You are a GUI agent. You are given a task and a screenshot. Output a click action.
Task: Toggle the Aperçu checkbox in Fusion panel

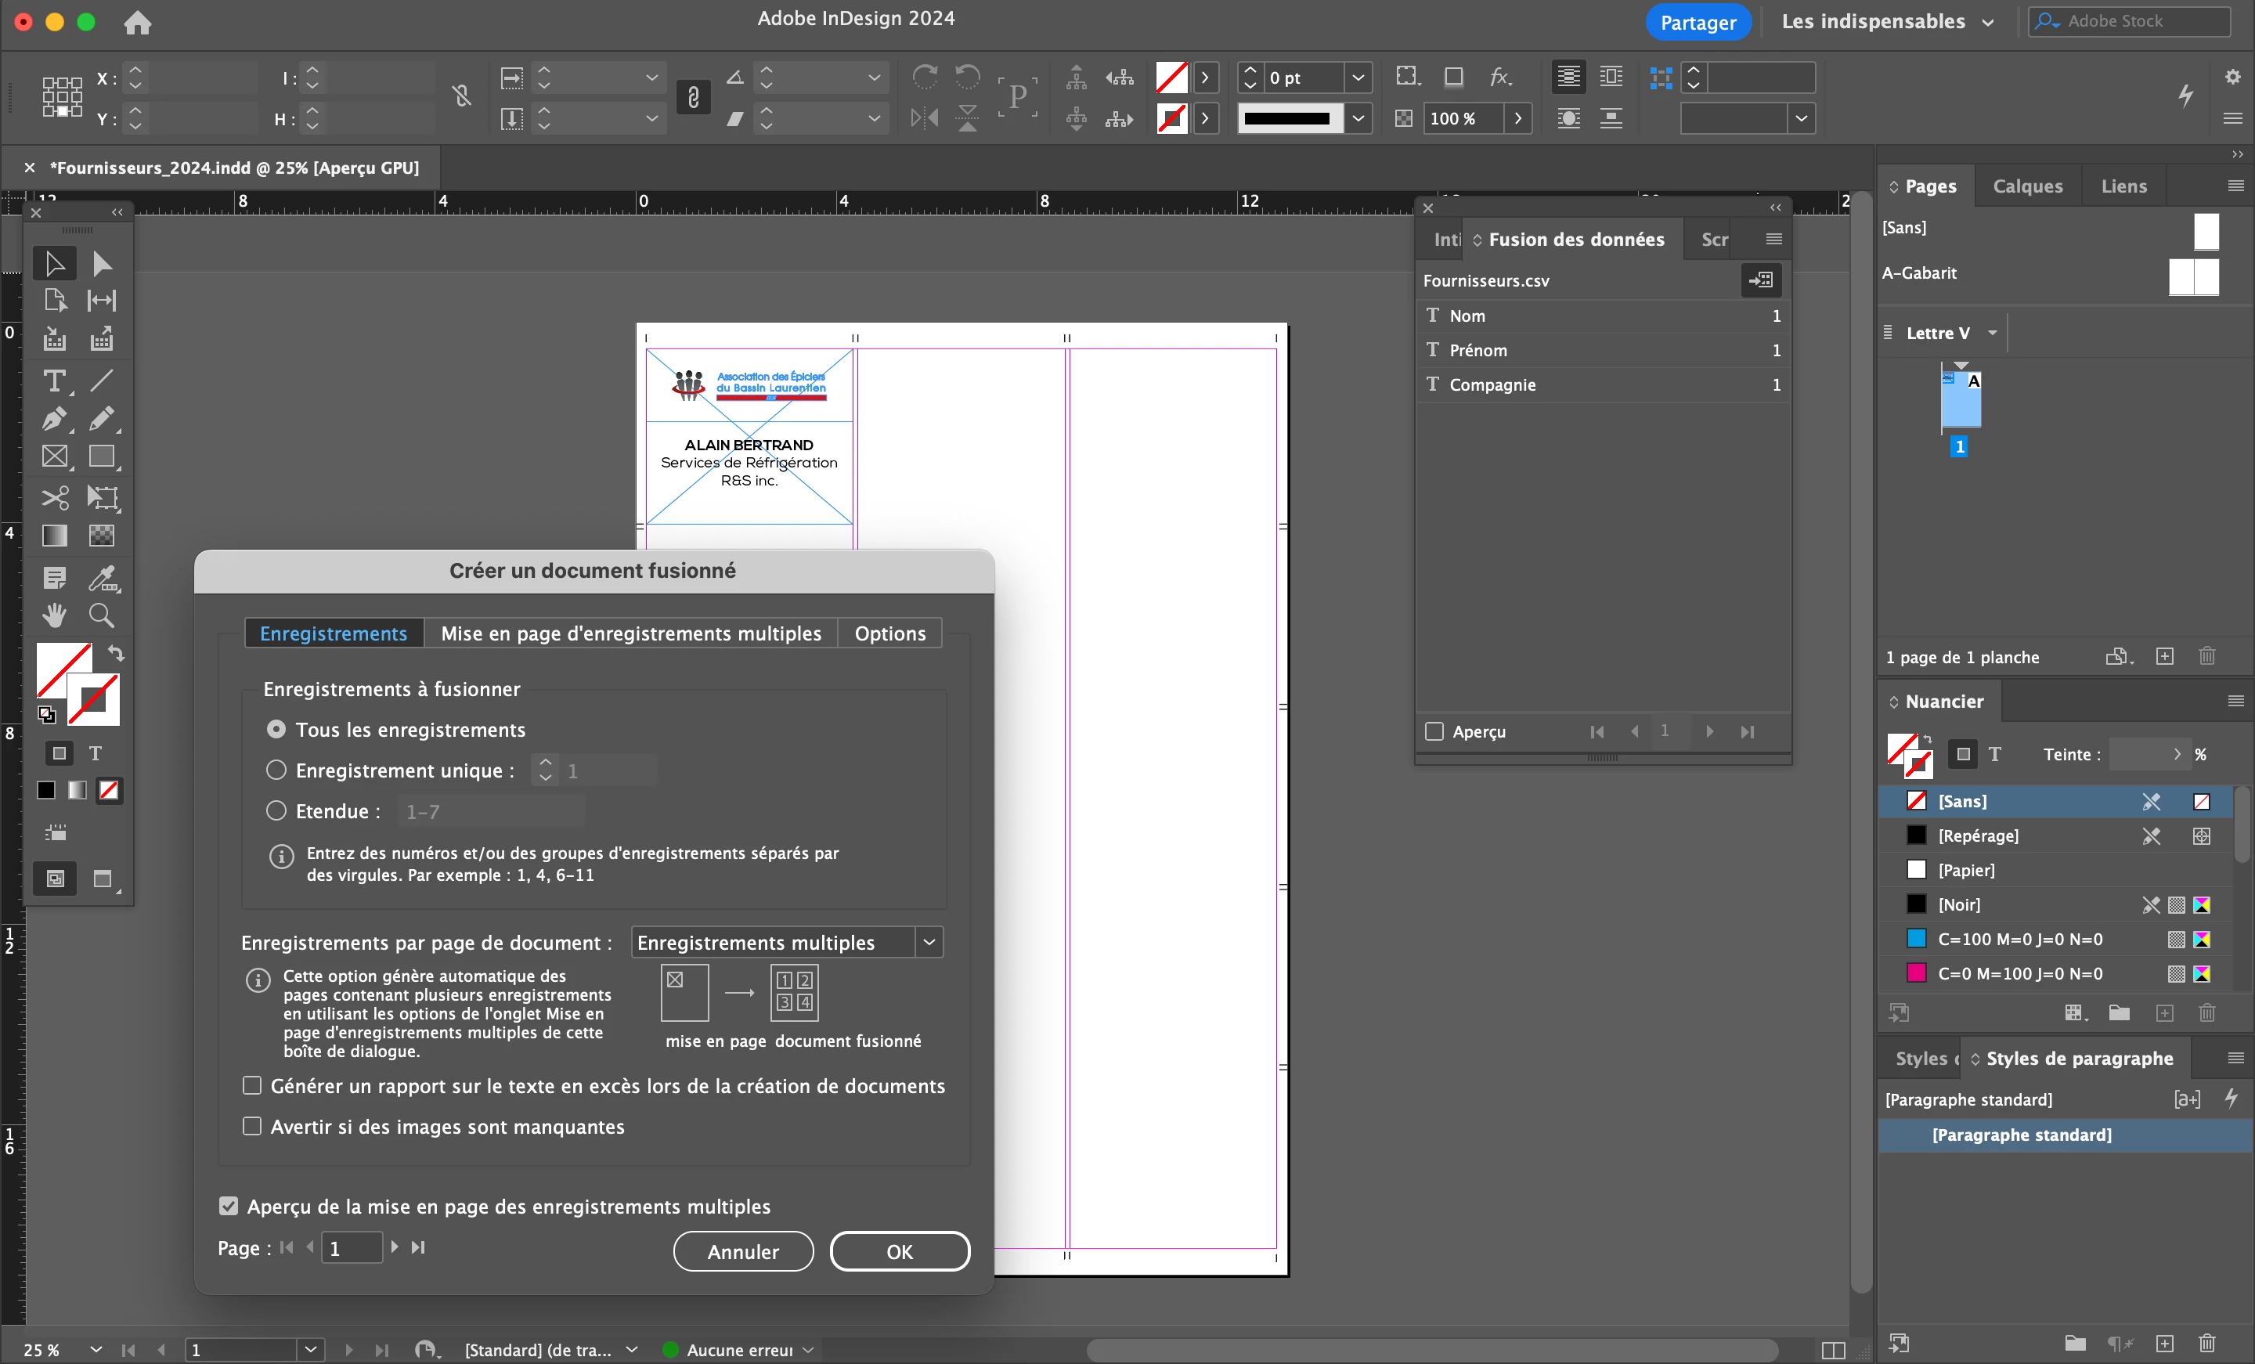pos(1434,731)
